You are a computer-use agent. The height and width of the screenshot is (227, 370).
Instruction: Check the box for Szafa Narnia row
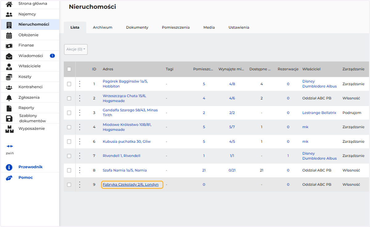click(x=69, y=170)
